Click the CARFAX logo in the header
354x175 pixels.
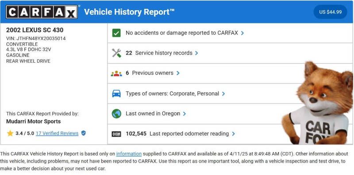click(x=42, y=12)
